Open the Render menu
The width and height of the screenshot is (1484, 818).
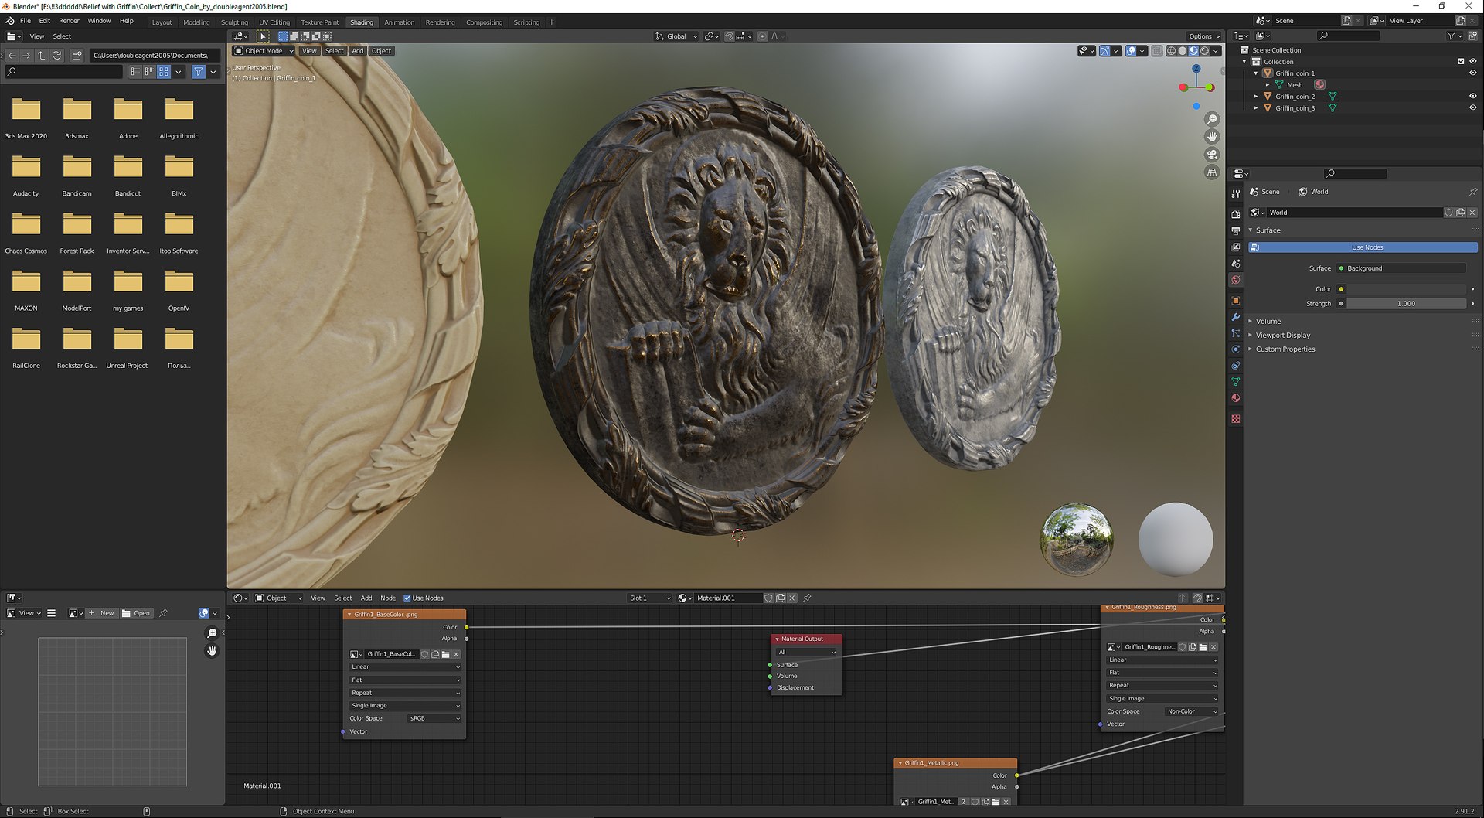69,21
